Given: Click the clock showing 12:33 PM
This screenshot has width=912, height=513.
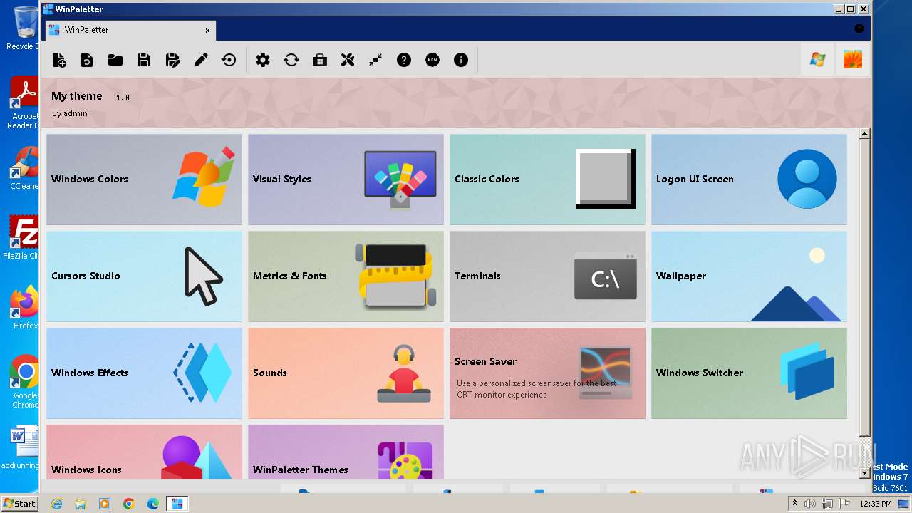Looking at the screenshot, I should (876, 504).
